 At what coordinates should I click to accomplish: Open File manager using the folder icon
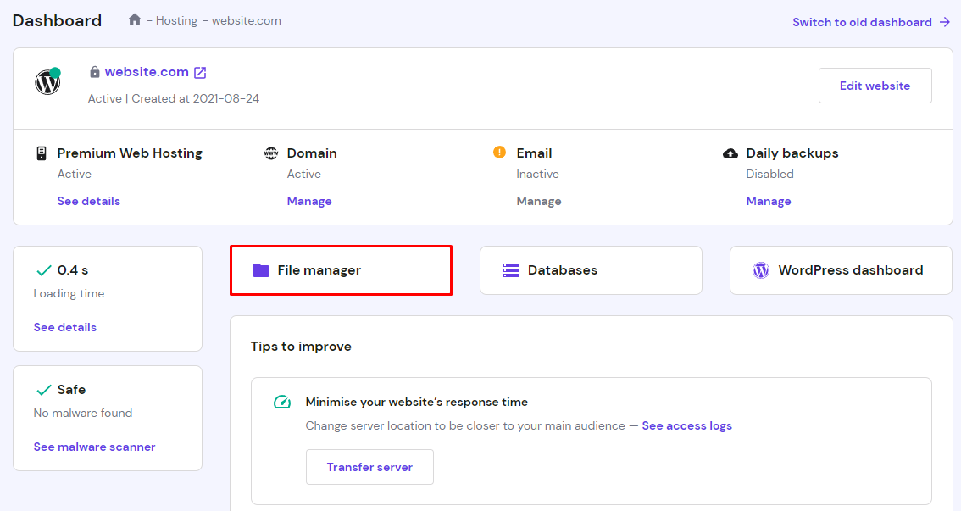(x=262, y=269)
